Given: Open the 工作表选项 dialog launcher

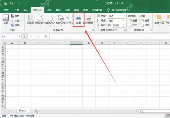Looking at the screenshot, I should (x=151, y=30).
